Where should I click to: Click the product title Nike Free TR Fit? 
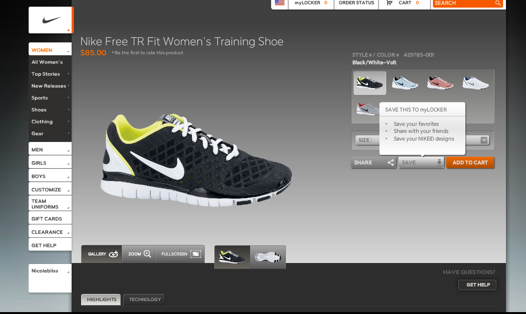pos(182,41)
